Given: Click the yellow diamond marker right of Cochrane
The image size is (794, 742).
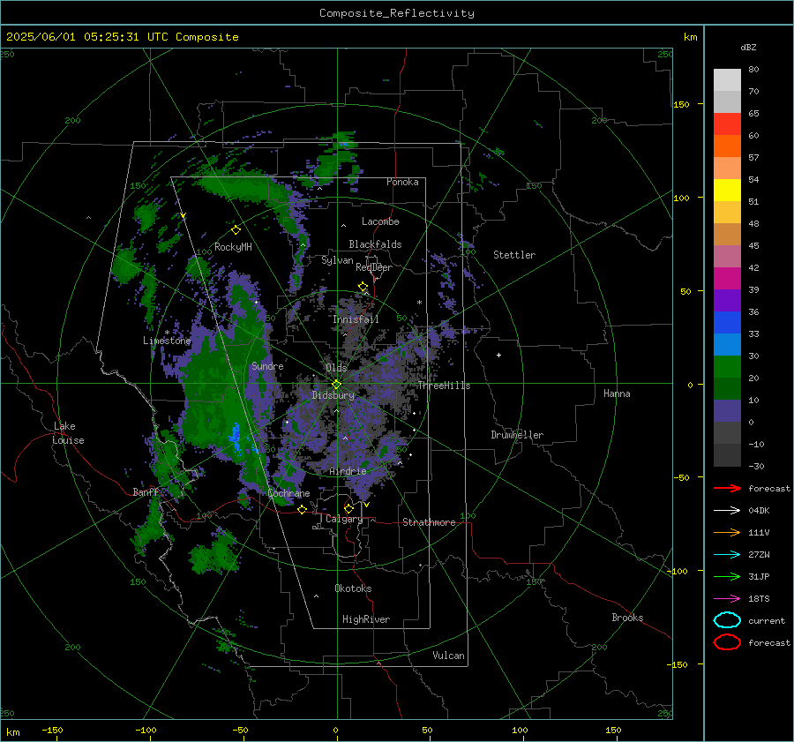Looking at the screenshot, I should (303, 509).
